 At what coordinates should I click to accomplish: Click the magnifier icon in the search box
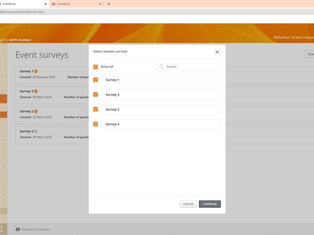click(161, 66)
